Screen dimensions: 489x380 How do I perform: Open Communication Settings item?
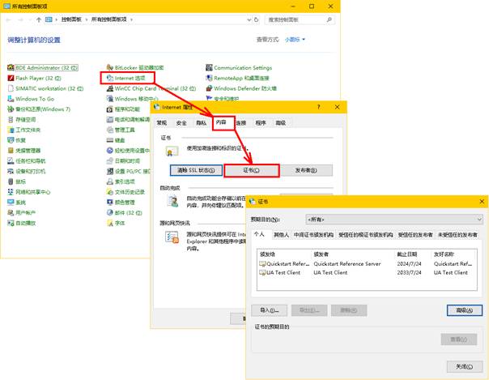(x=242, y=68)
